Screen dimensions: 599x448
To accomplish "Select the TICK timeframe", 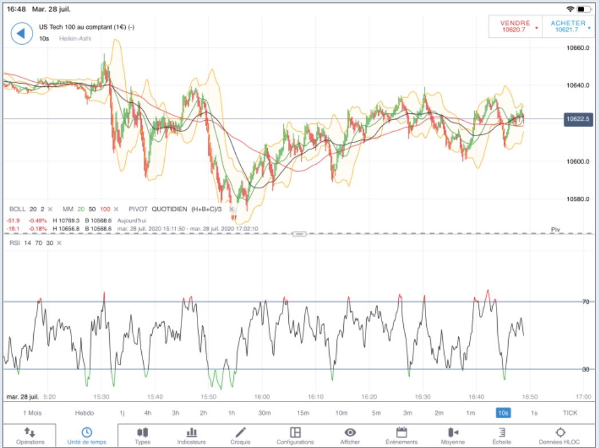I will [x=570, y=413].
